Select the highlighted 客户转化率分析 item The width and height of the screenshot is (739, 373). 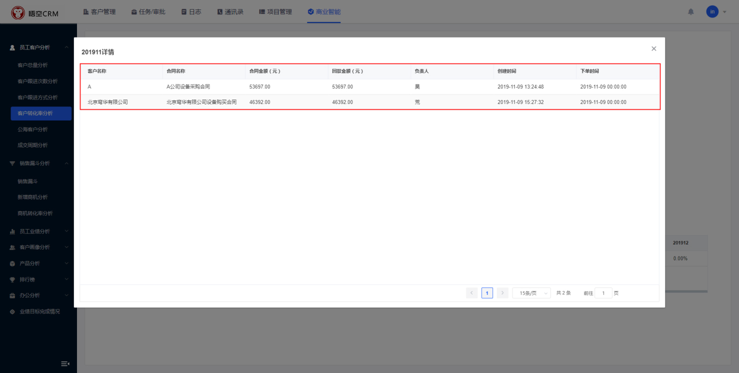pyautogui.click(x=41, y=113)
